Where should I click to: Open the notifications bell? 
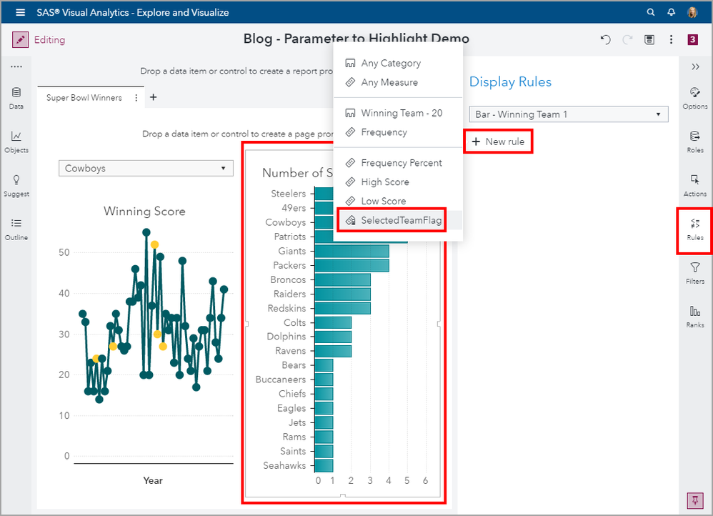671,12
